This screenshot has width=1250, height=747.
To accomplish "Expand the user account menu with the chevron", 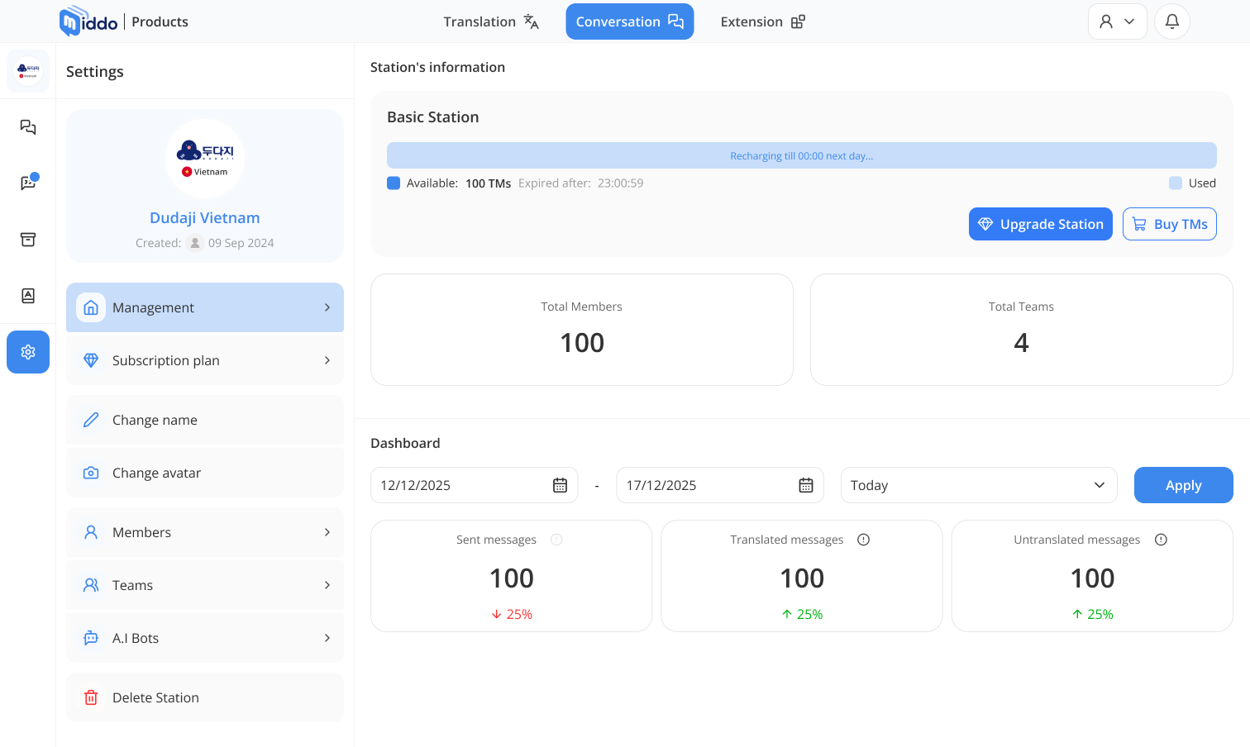I will point(1132,21).
